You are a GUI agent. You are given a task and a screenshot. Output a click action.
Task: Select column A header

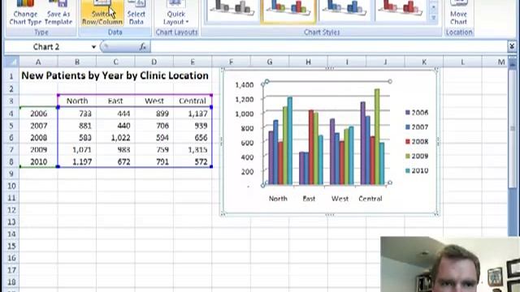38,62
